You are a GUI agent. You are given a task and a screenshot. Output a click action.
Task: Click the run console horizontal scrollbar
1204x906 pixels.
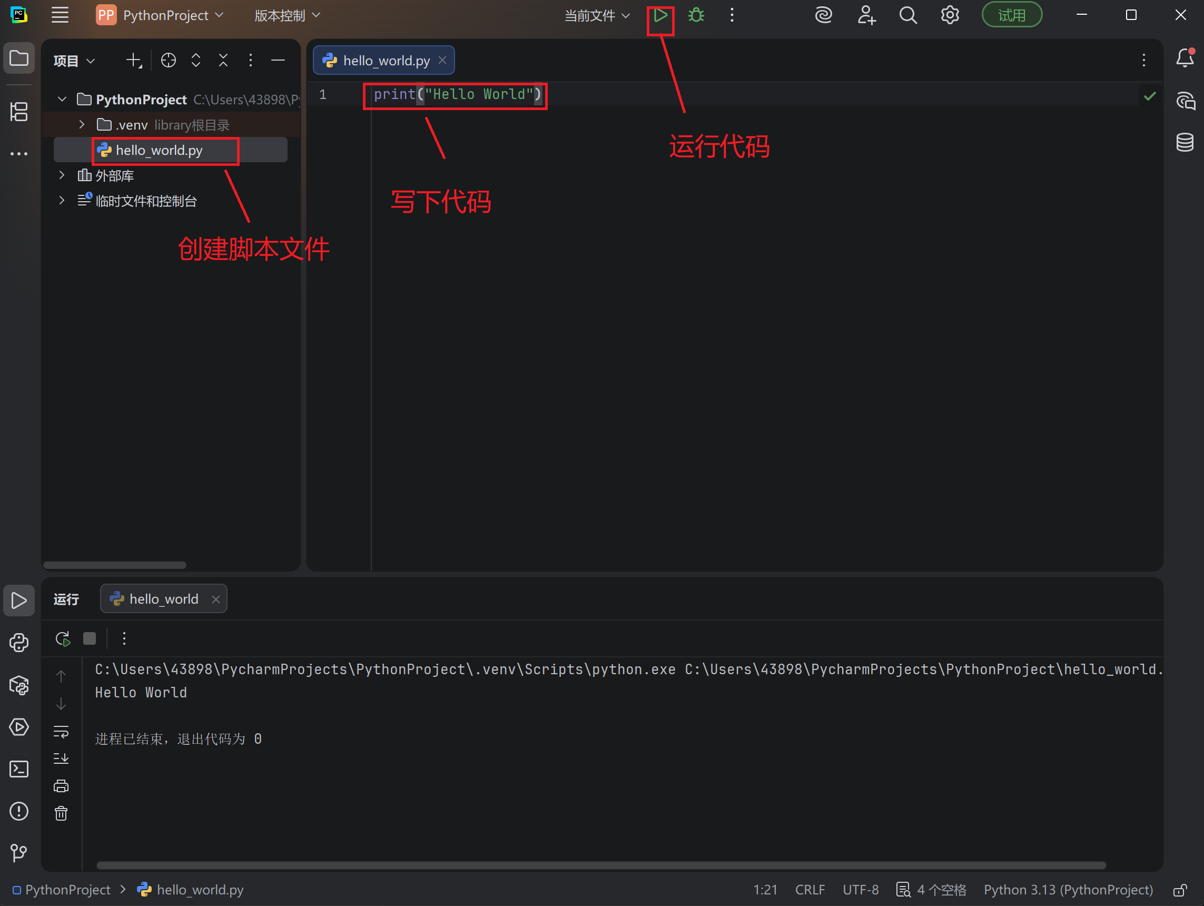tap(600, 865)
